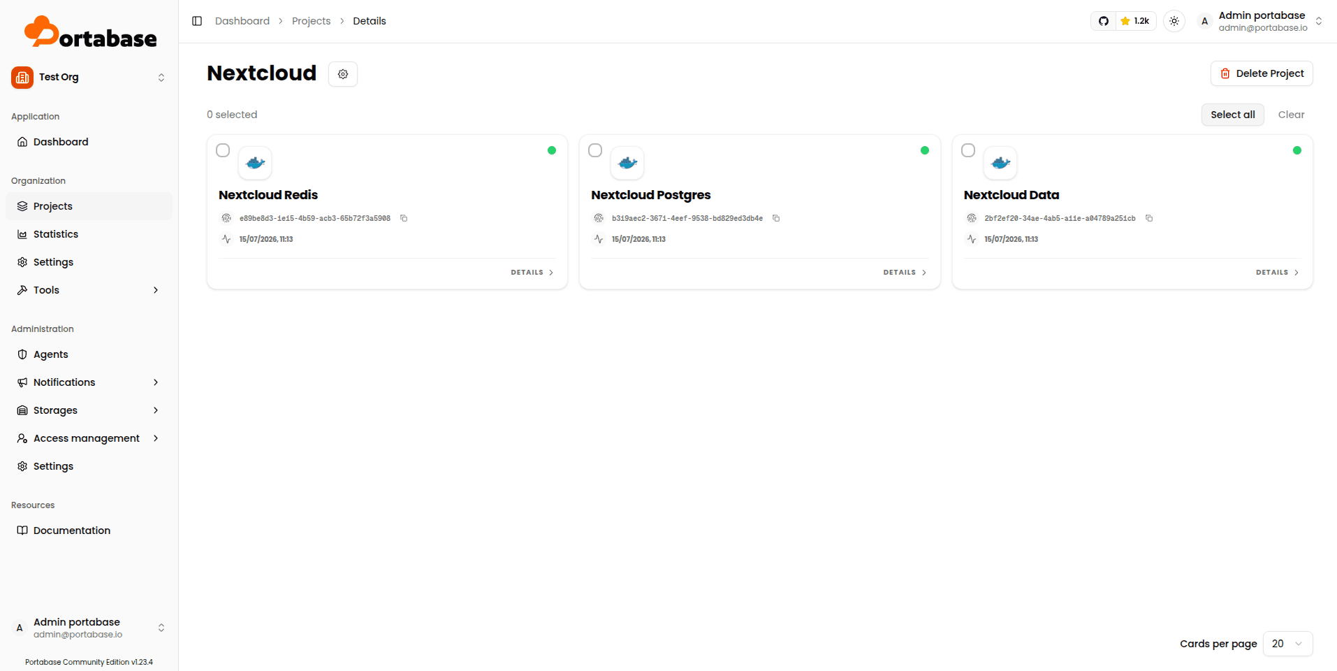1337x671 pixels.
Task: Copy the Nextcloud Redis ID
Action: (x=404, y=218)
